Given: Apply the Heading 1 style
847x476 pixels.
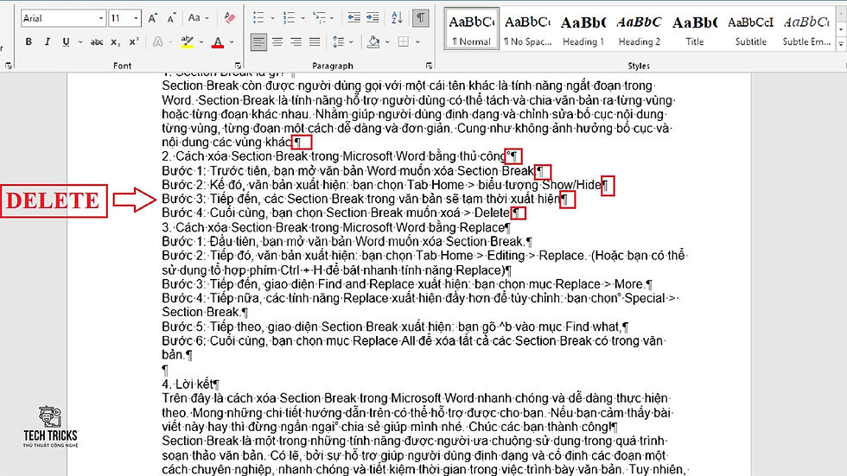Looking at the screenshot, I should 583,29.
